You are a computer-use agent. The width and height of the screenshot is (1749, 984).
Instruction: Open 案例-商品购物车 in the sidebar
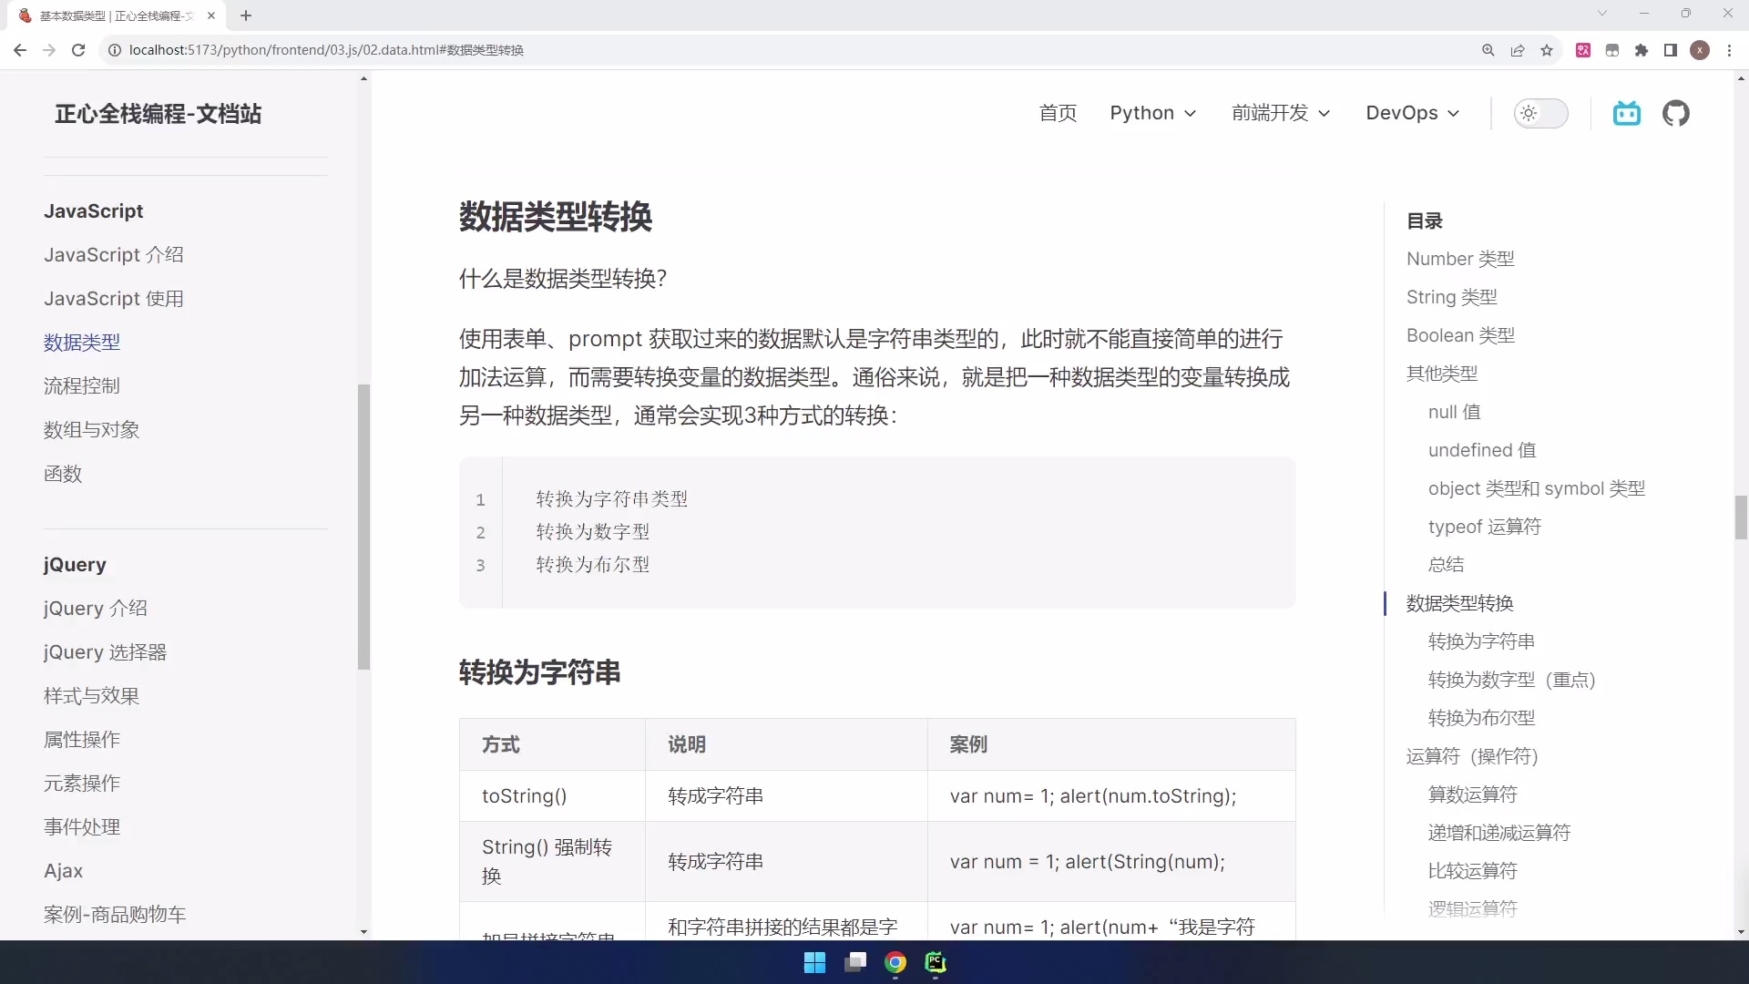tap(115, 915)
